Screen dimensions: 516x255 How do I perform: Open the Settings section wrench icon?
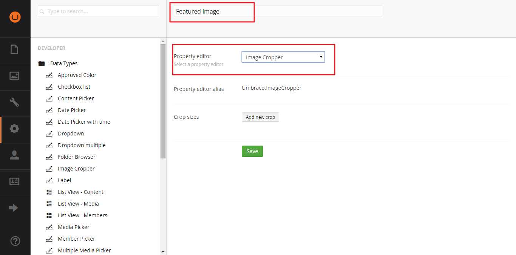point(14,102)
